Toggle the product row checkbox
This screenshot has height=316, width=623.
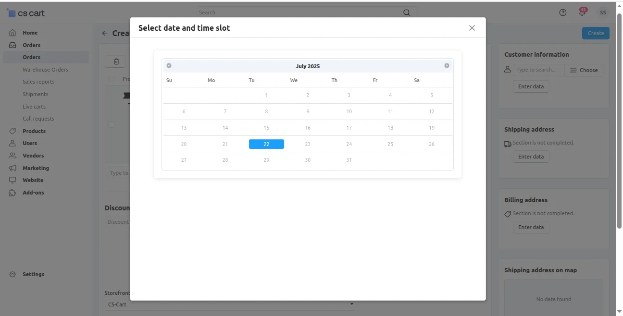pyautogui.click(x=112, y=124)
